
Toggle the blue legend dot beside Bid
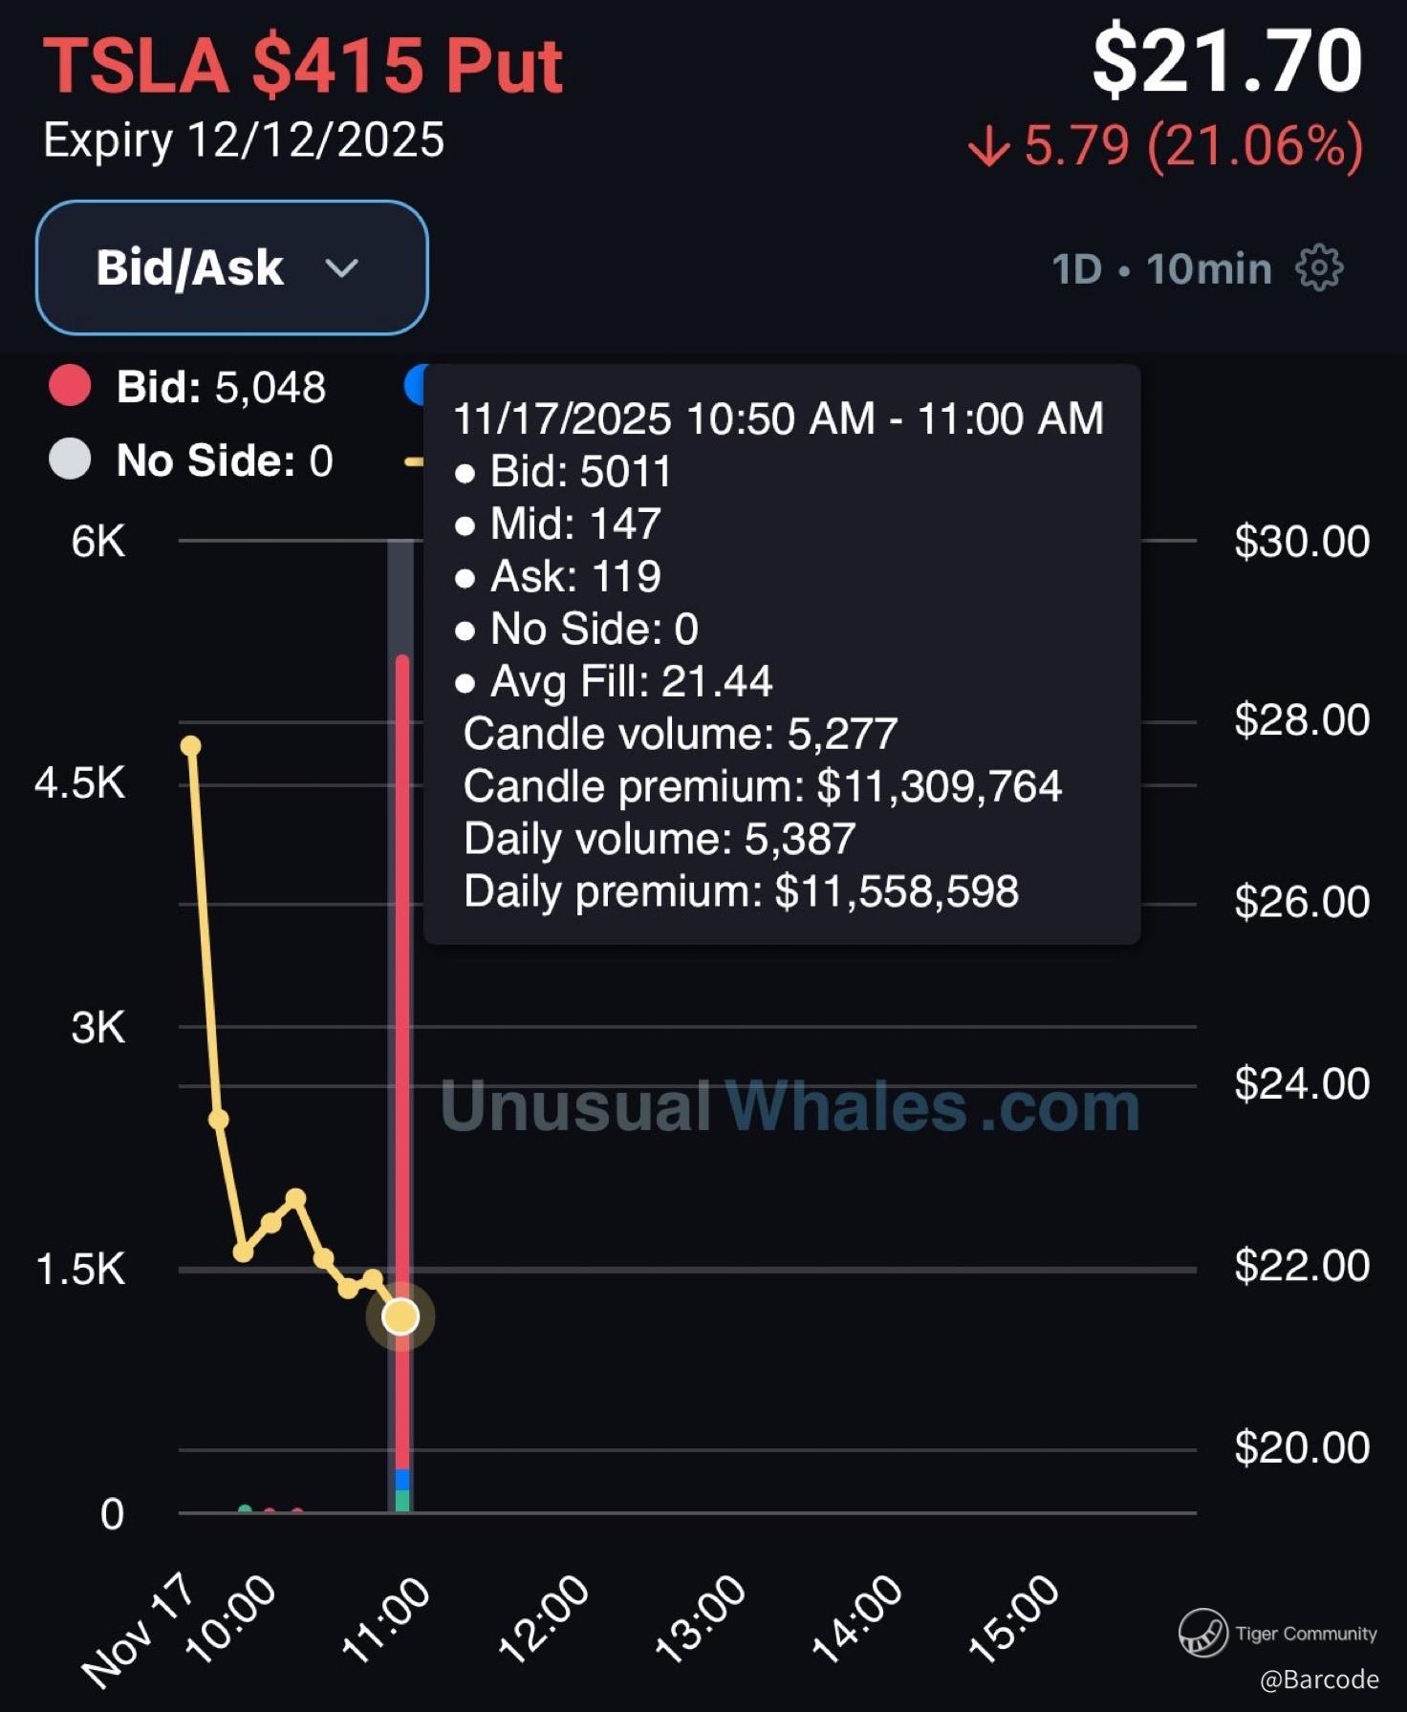click(x=415, y=386)
